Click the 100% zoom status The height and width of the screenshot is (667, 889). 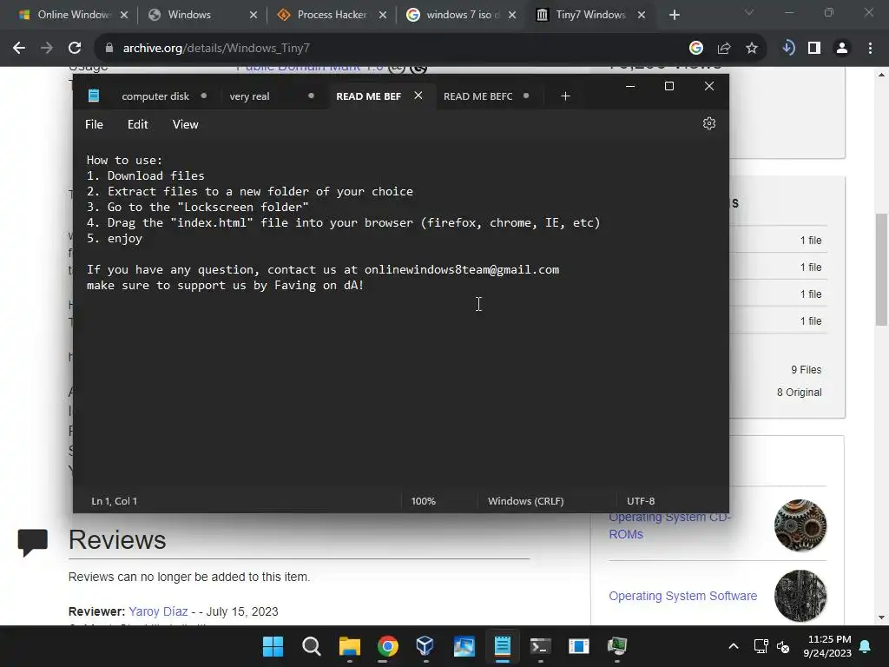point(423,501)
